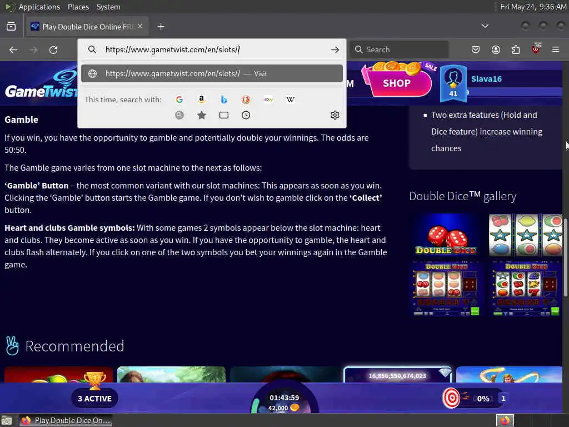
Task: Search in bookmarks using star icon
Action: tap(202, 115)
